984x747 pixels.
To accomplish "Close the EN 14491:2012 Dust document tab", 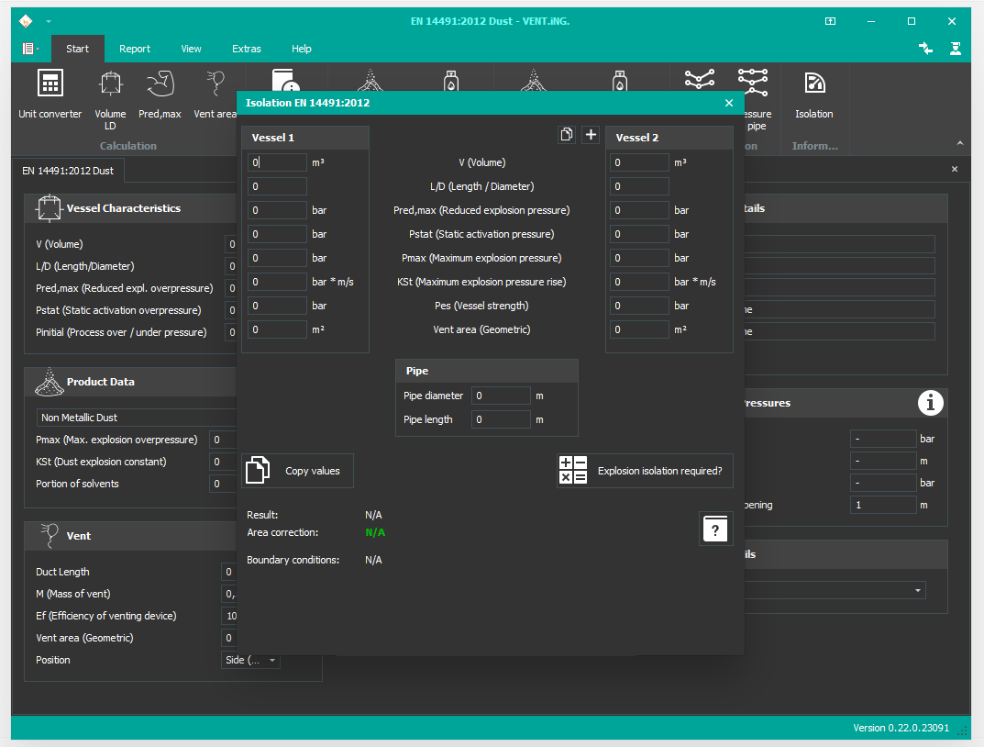I will point(955,170).
